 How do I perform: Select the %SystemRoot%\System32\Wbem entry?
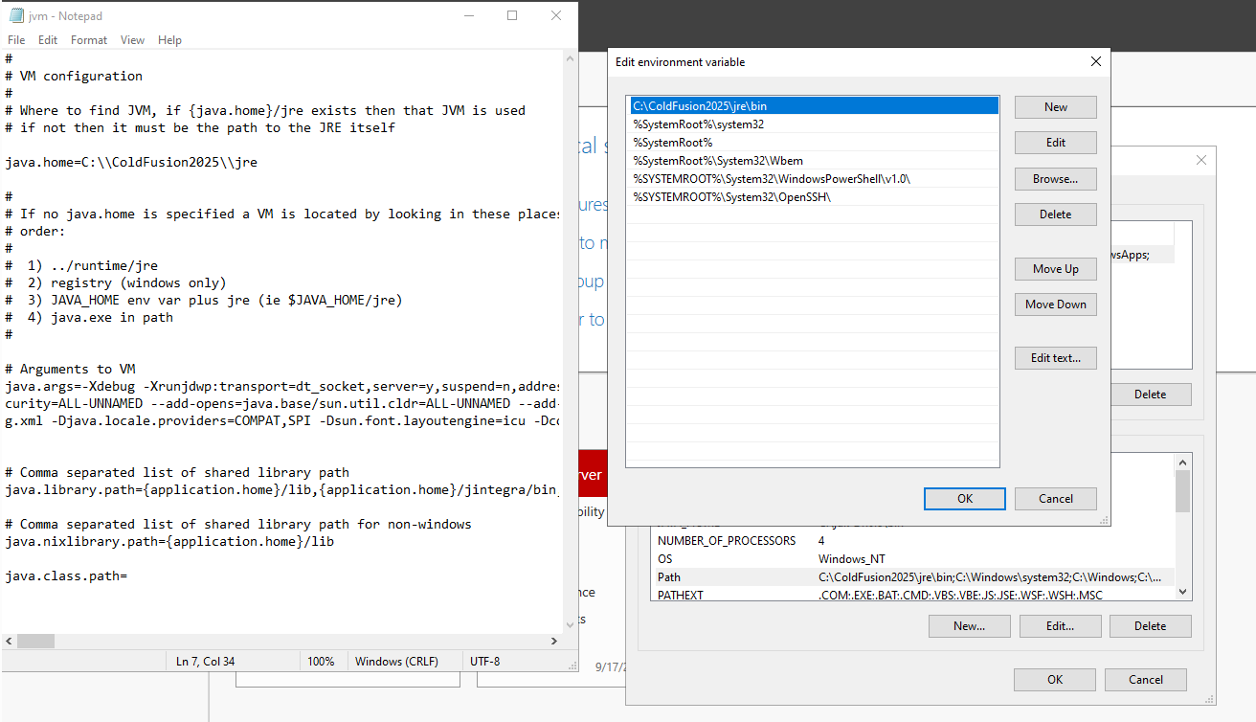(x=813, y=161)
